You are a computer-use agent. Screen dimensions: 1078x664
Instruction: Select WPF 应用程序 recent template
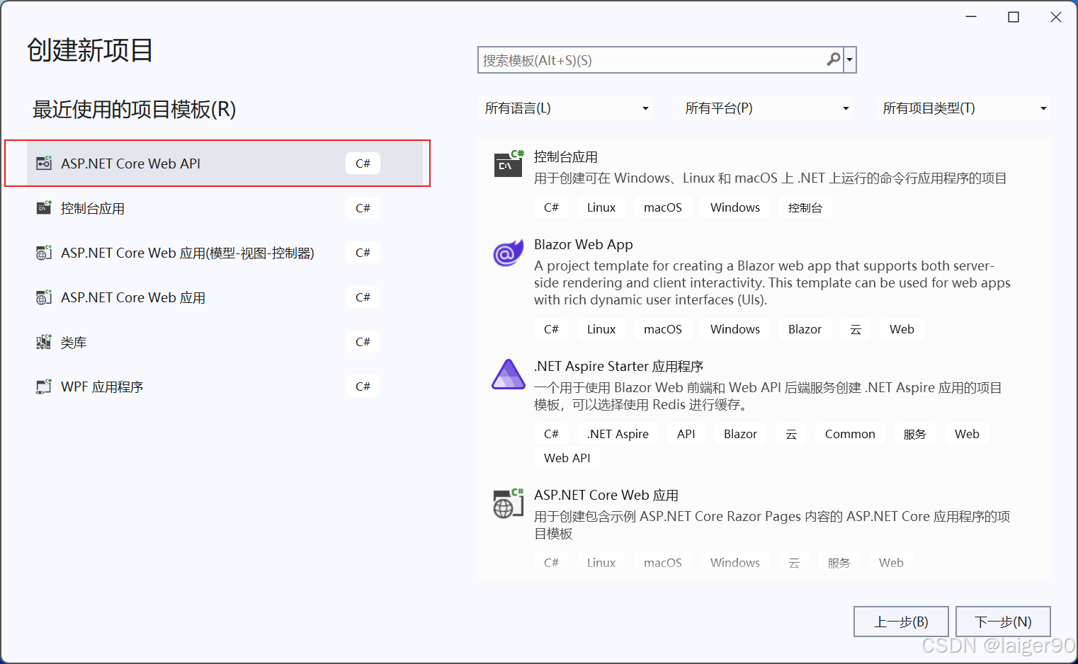click(x=225, y=387)
